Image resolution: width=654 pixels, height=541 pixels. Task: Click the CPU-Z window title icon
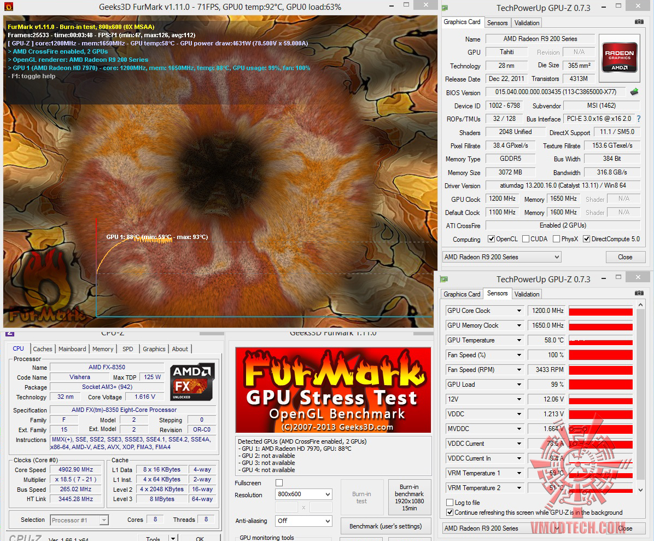point(10,333)
